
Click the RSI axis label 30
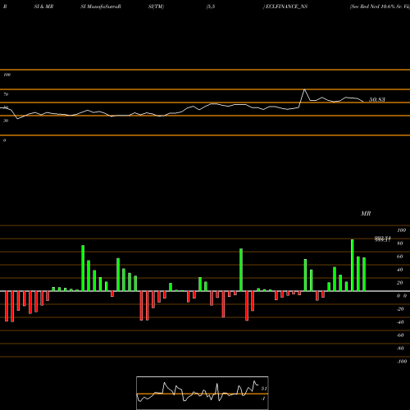(x=6, y=121)
